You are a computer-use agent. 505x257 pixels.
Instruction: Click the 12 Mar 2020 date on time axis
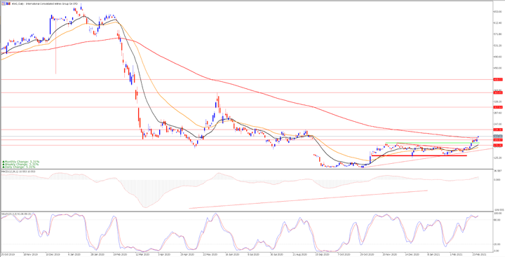[139, 253]
